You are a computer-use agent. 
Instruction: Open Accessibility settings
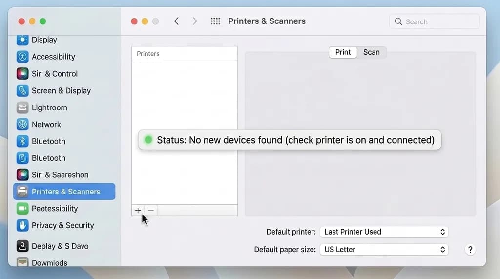64,57
